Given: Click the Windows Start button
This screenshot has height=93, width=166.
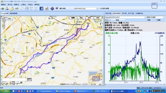Looking at the screenshot, I should [5, 91].
